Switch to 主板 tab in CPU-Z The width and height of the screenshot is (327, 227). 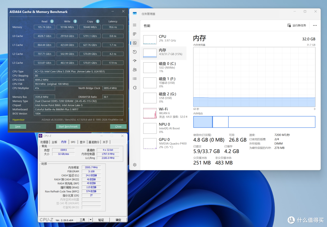[x=54, y=142]
